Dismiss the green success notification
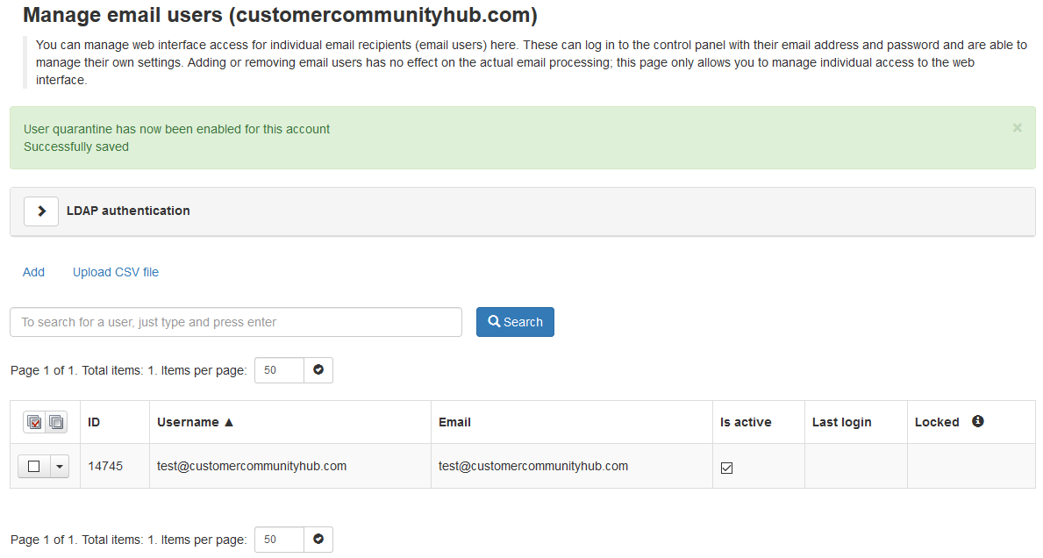1043x558 pixels. pyautogui.click(x=1017, y=128)
